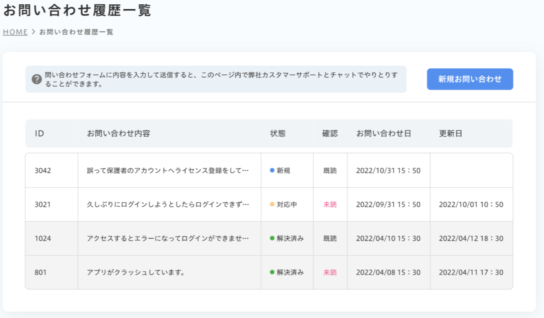Click 既読 in row 3042
This screenshot has width=544, height=318.
pyautogui.click(x=330, y=171)
